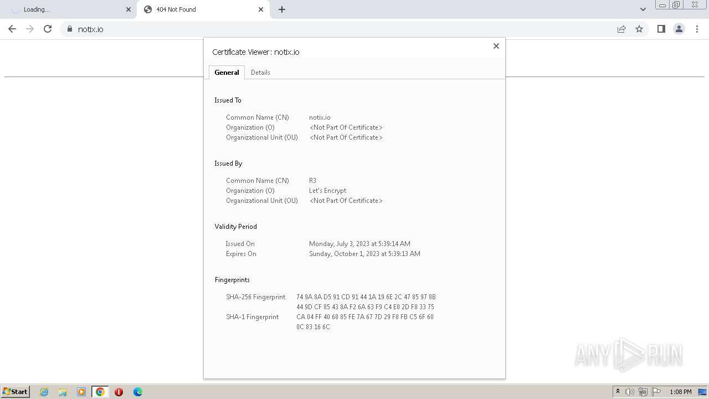Show hidden system tray icons
The width and height of the screenshot is (709, 399).
(618, 392)
